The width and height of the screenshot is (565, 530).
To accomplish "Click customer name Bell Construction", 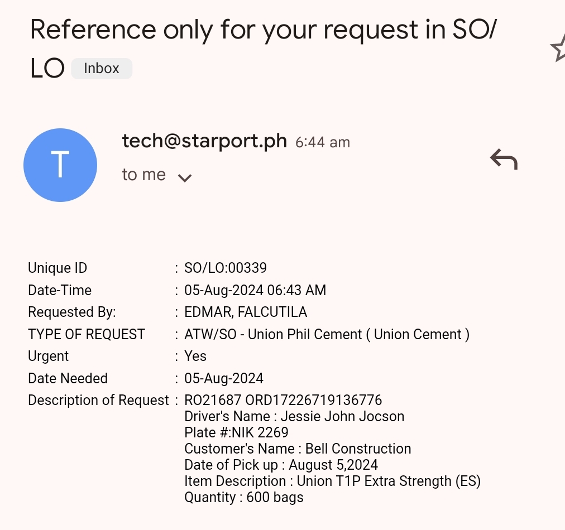I will [358, 449].
